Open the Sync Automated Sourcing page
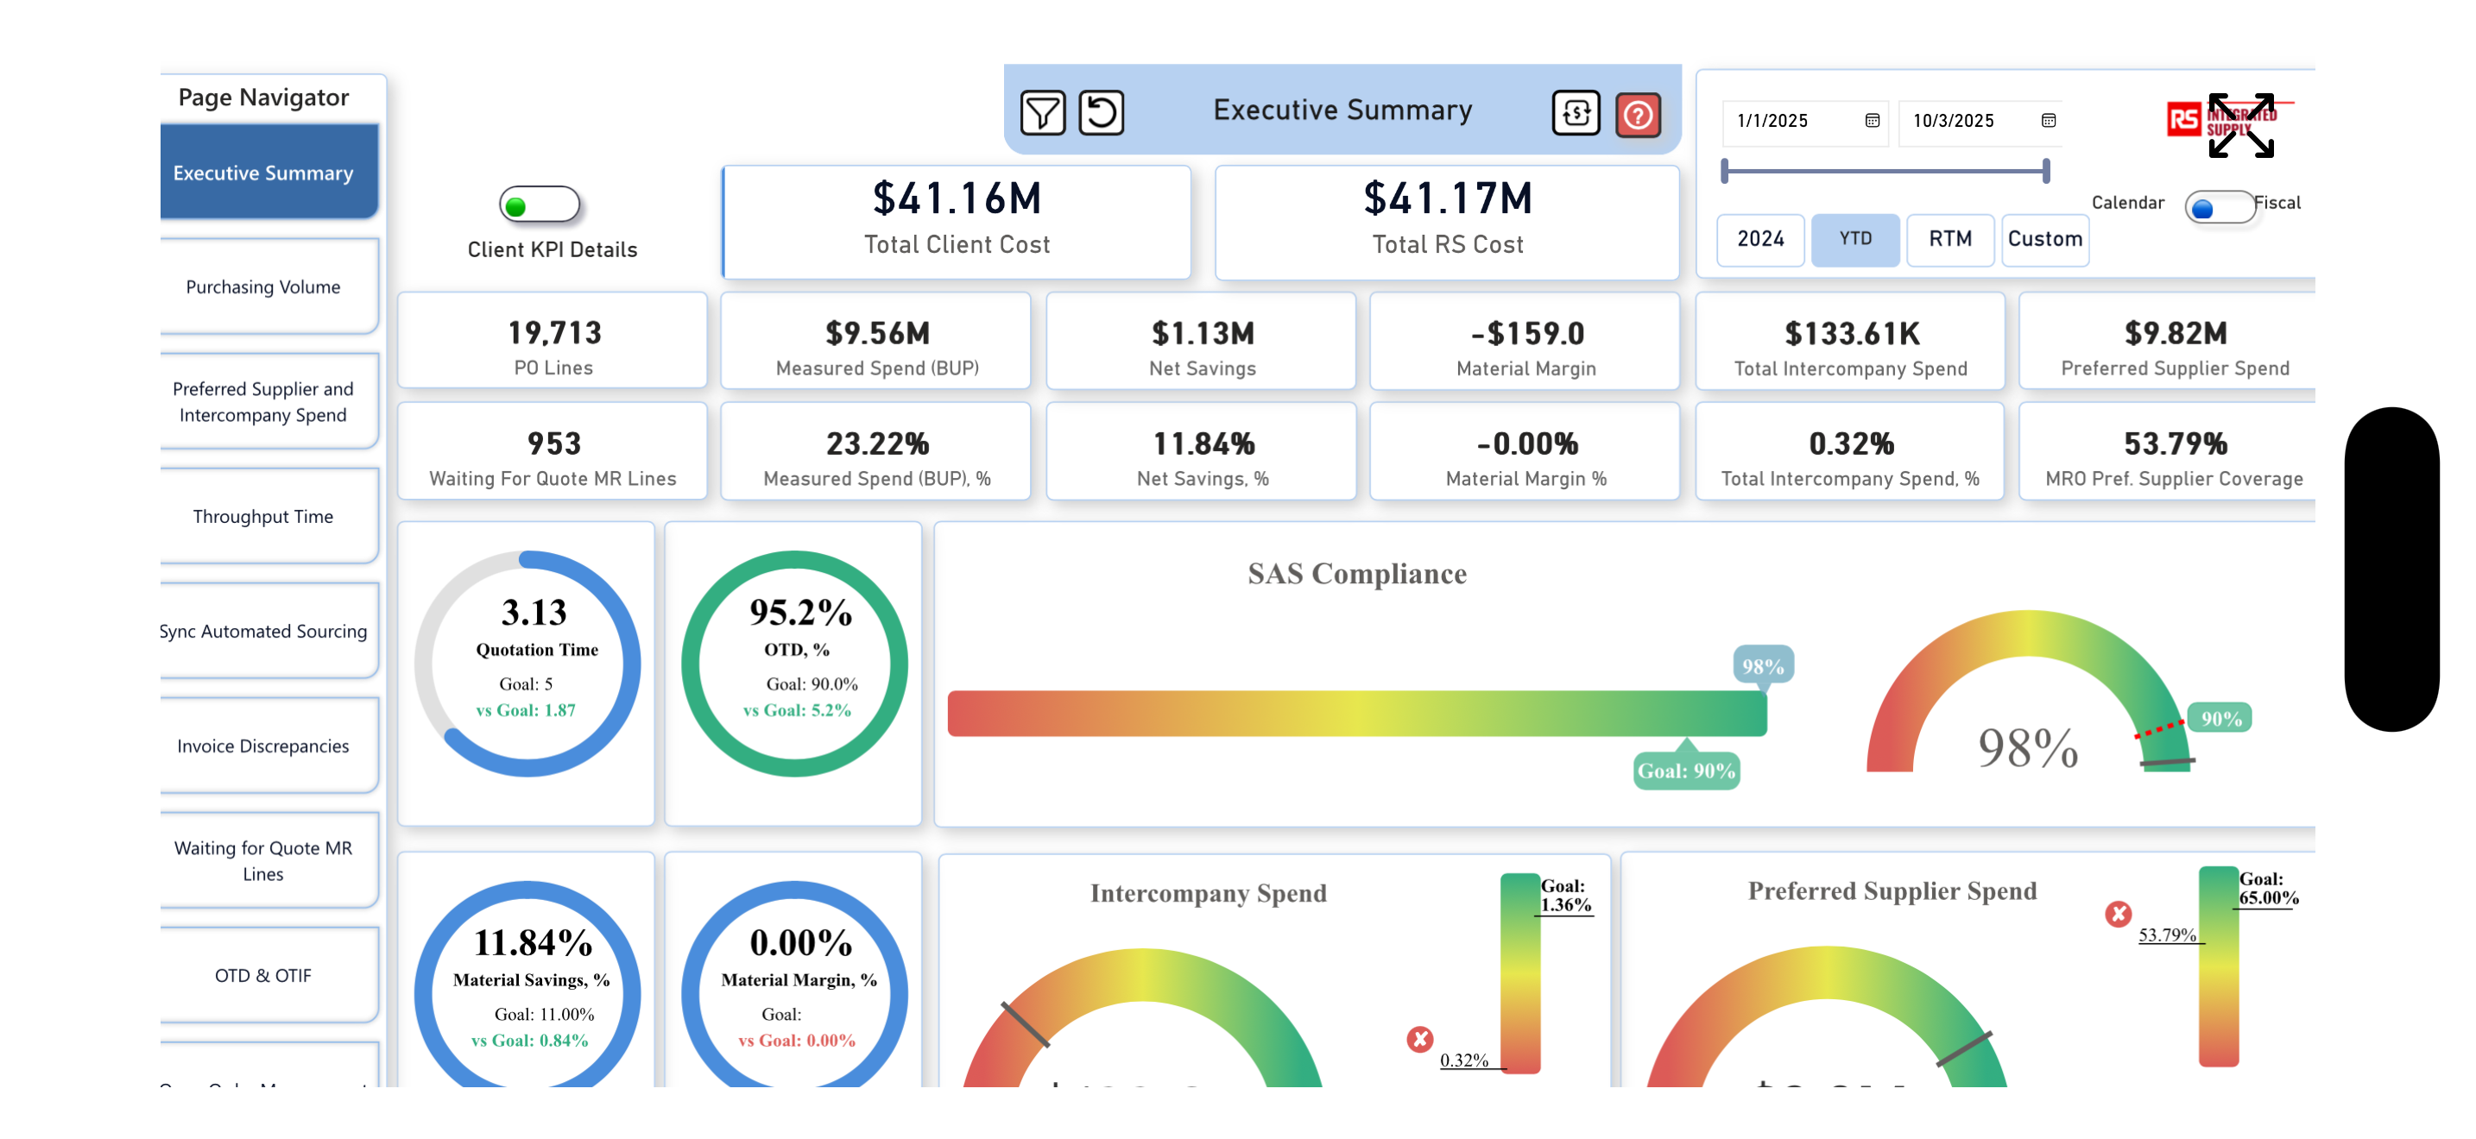This screenshot has height=1139, width=2476. [x=268, y=631]
